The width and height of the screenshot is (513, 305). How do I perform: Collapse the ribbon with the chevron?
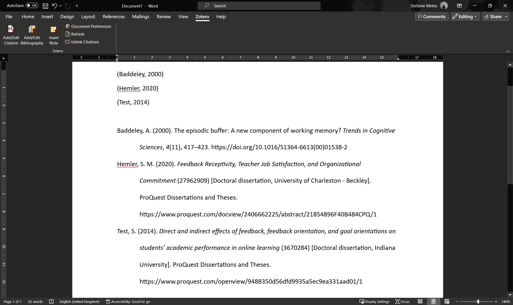[508, 51]
